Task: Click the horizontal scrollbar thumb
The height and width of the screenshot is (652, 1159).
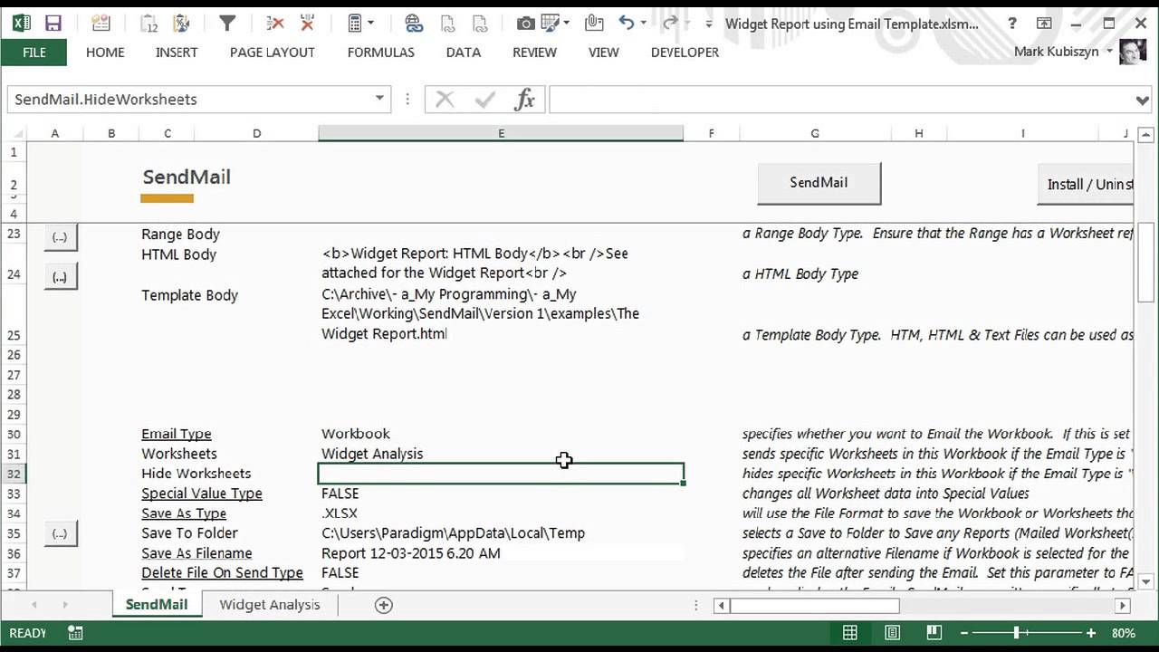Action: 814,606
